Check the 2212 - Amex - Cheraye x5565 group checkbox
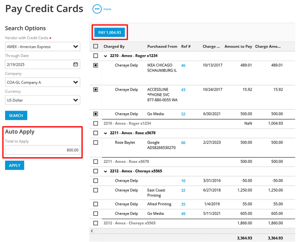Screen dimensions: 296x242 pos(96,171)
